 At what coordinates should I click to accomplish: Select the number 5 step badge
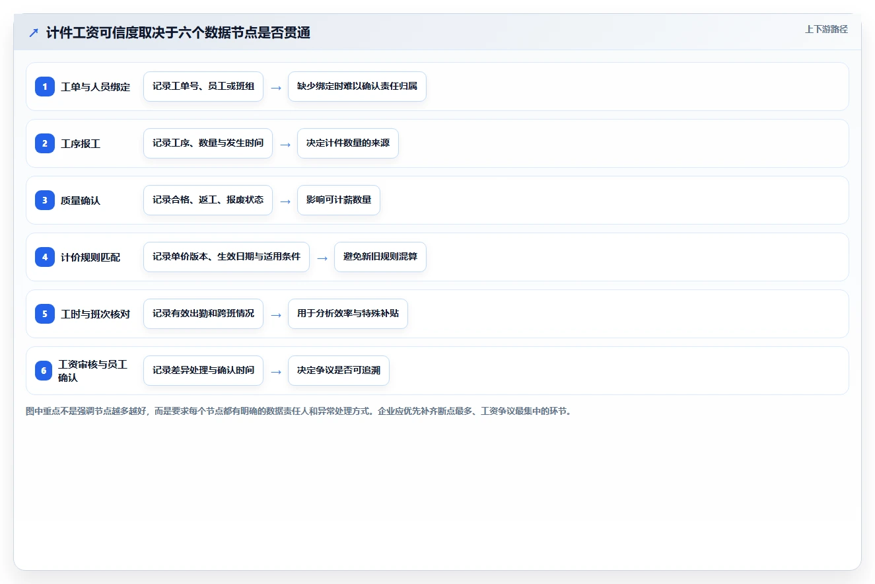45,314
